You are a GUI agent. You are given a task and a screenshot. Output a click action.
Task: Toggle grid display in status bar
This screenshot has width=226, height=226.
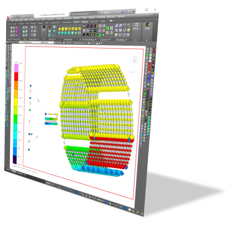pyautogui.click(x=53, y=185)
